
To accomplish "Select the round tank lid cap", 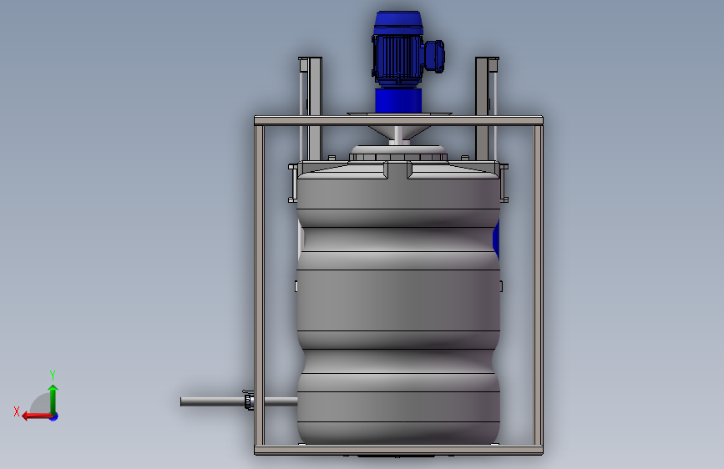I will [398, 153].
